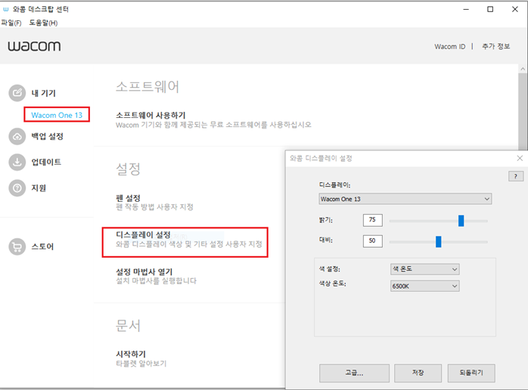
Task: Open 백업 설정 cloud icon
Action: pyautogui.click(x=17, y=136)
